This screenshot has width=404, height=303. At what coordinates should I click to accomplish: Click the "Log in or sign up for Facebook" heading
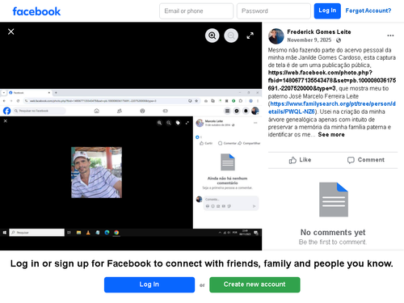[x=202, y=263]
